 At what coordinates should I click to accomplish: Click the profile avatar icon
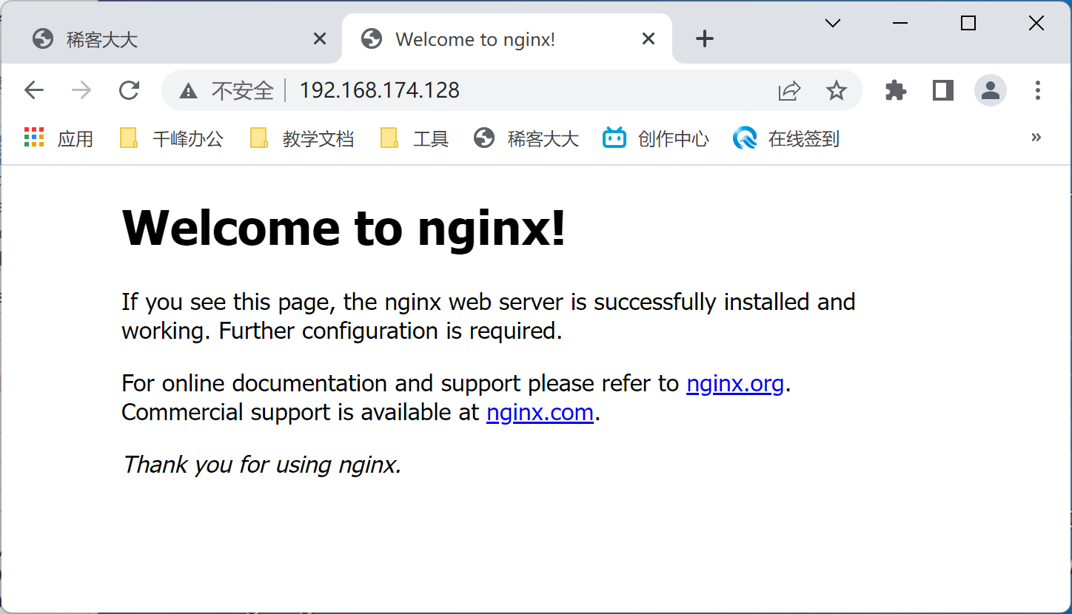pos(990,90)
